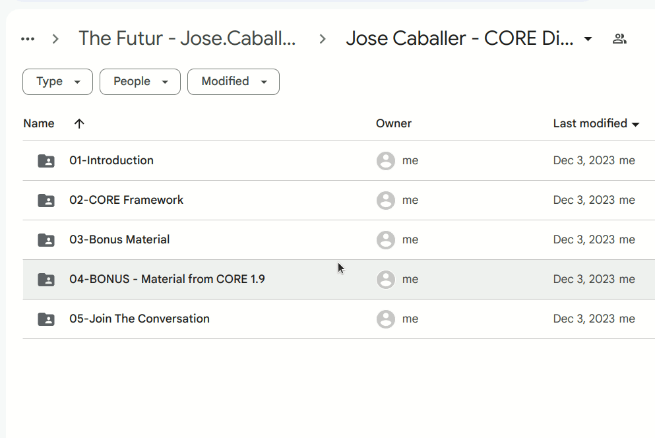Image resolution: width=655 pixels, height=438 pixels.
Task: Click the owner avatar in 03-Bonus Material row
Action: tap(386, 240)
